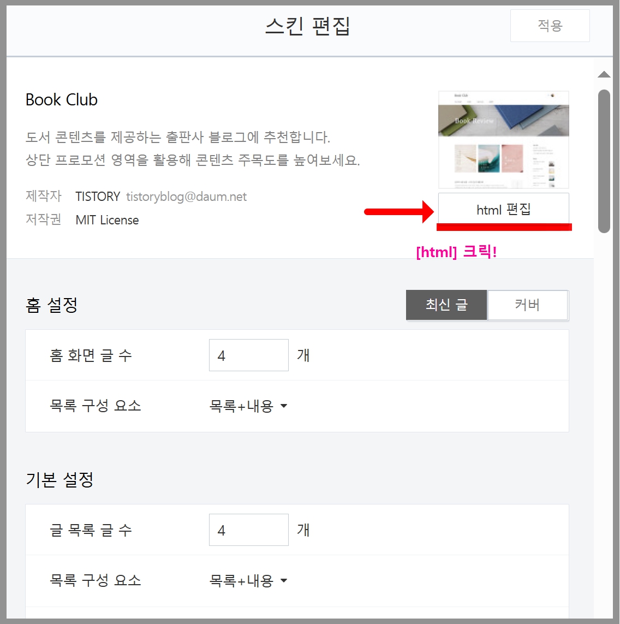Click the scrollbar up arrow
Screen dimensions: 620x624
[x=604, y=74]
